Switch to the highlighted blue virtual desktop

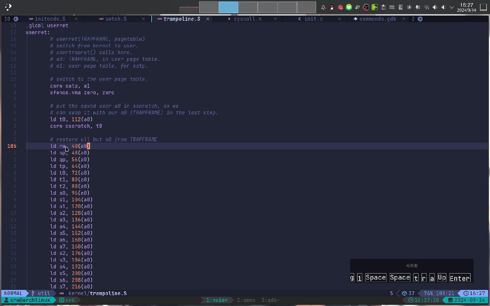click(x=228, y=7)
